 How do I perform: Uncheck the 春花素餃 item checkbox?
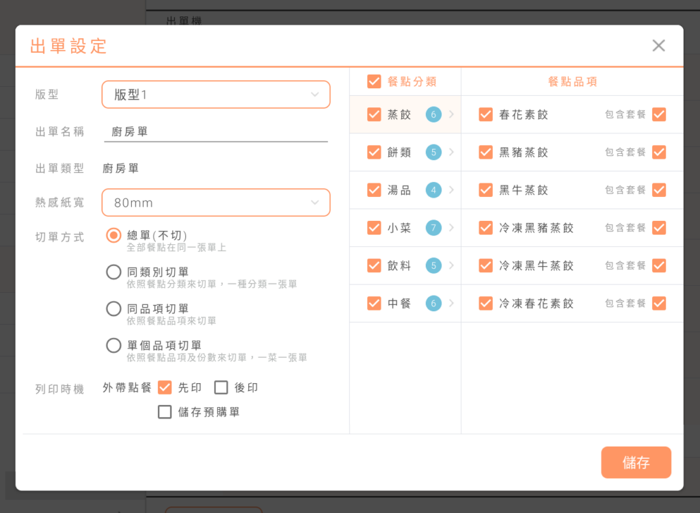tap(485, 114)
